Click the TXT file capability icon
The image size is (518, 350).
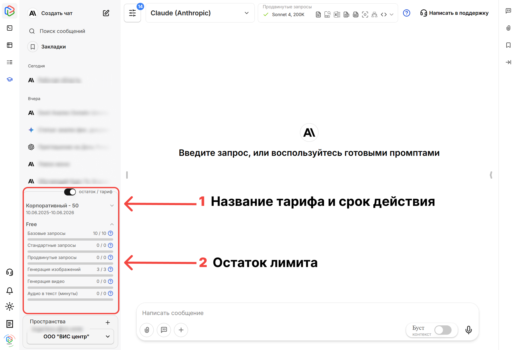[346, 15]
